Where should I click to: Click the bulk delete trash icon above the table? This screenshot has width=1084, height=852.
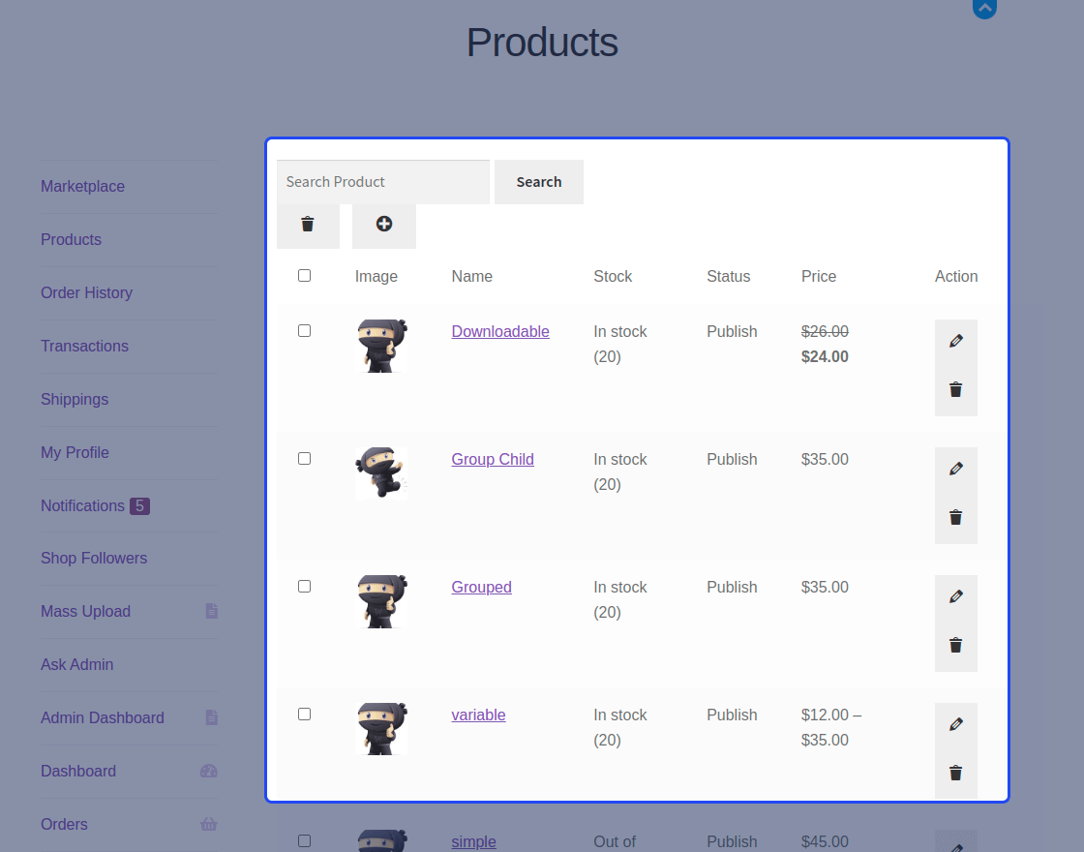[x=308, y=224]
